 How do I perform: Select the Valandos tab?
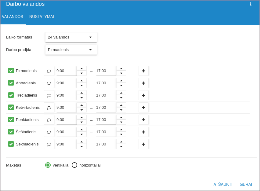point(13,17)
